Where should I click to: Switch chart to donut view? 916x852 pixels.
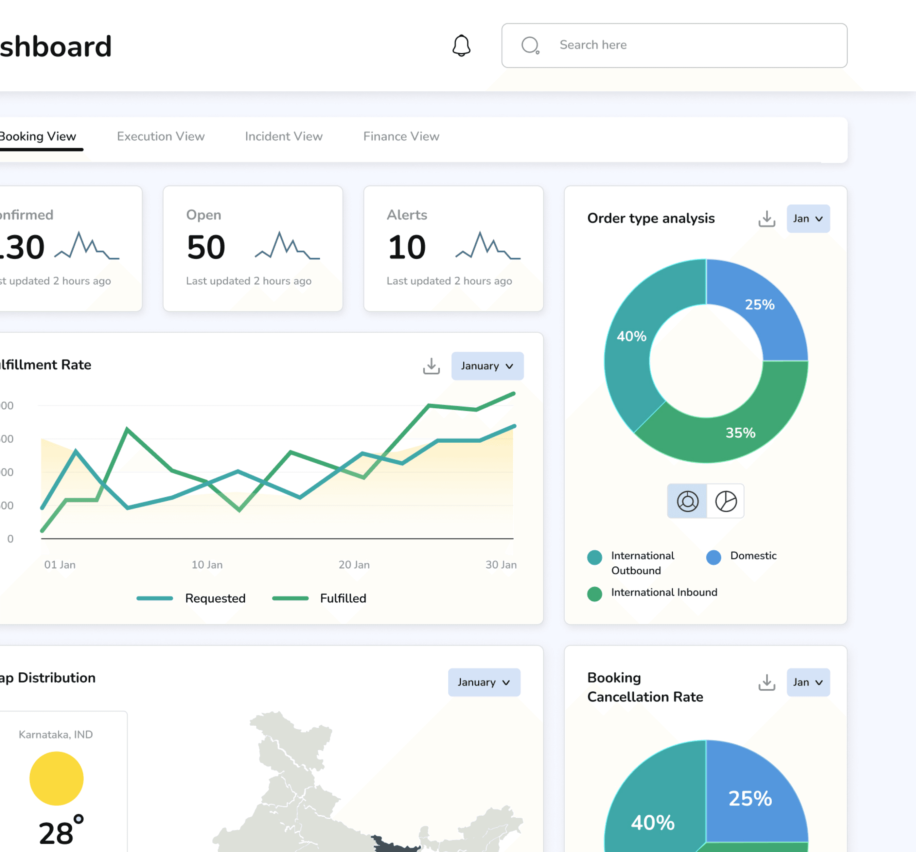pos(687,501)
